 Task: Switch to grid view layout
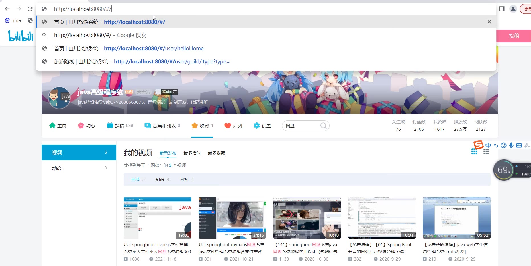pos(474,152)
